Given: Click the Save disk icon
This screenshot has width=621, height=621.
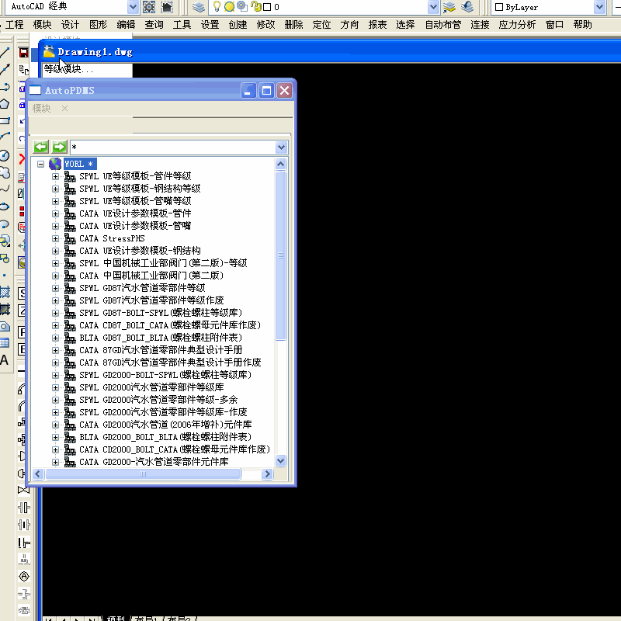Looking at the screenshot, I should (23, 53).
